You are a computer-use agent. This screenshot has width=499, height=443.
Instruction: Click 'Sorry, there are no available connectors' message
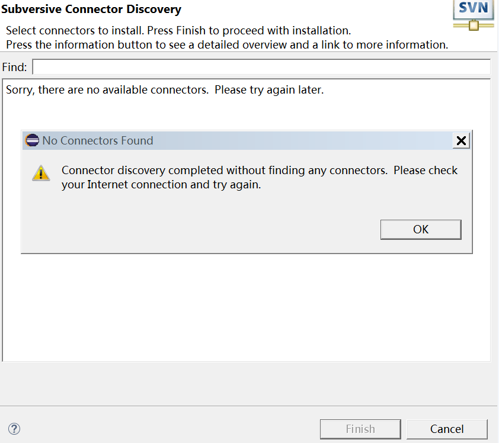pyautogui.click(x=165, y=90)
